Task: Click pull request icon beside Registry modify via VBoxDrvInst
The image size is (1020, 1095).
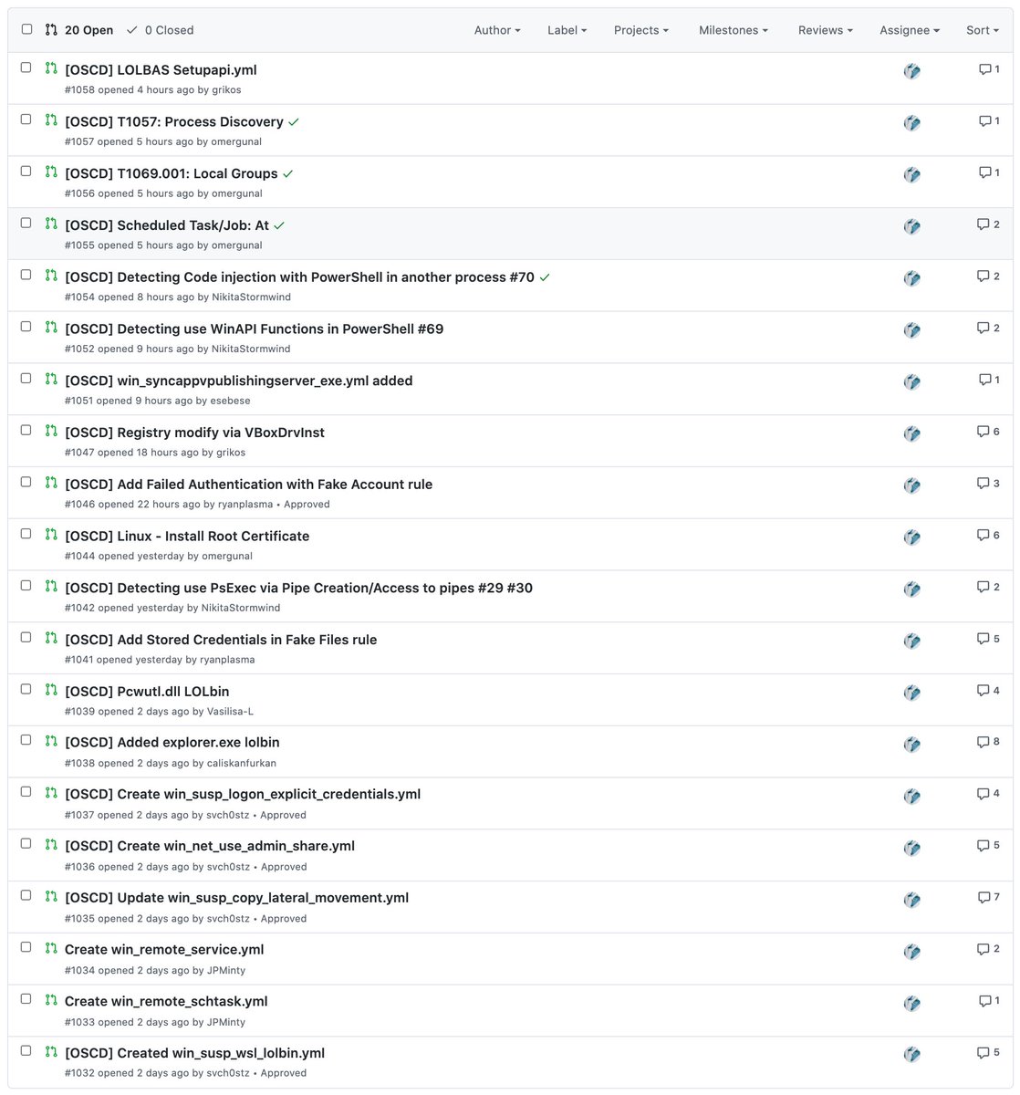Action: 51,431
